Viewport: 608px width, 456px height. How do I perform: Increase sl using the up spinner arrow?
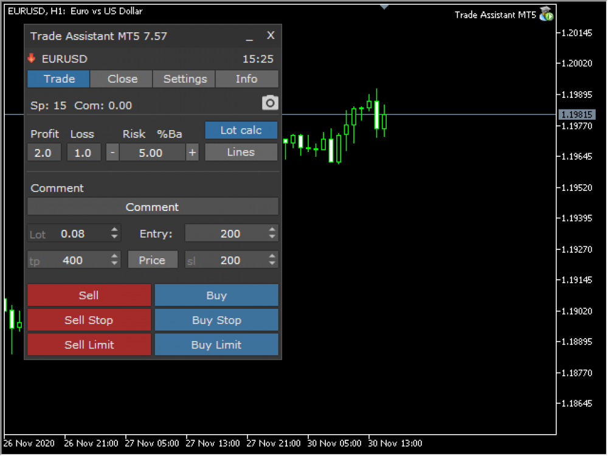pos(272,256)
